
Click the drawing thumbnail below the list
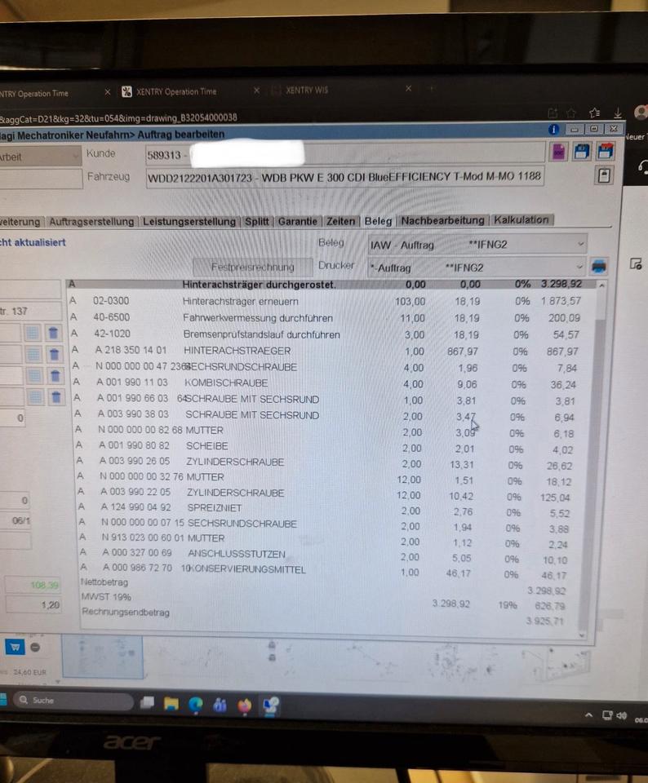coord(102,657)
